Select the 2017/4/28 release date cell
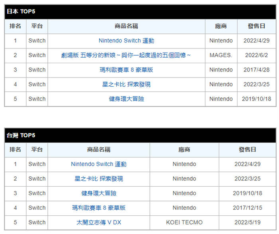The height and width of the screenshot is (234, 279). click(256, 70)
